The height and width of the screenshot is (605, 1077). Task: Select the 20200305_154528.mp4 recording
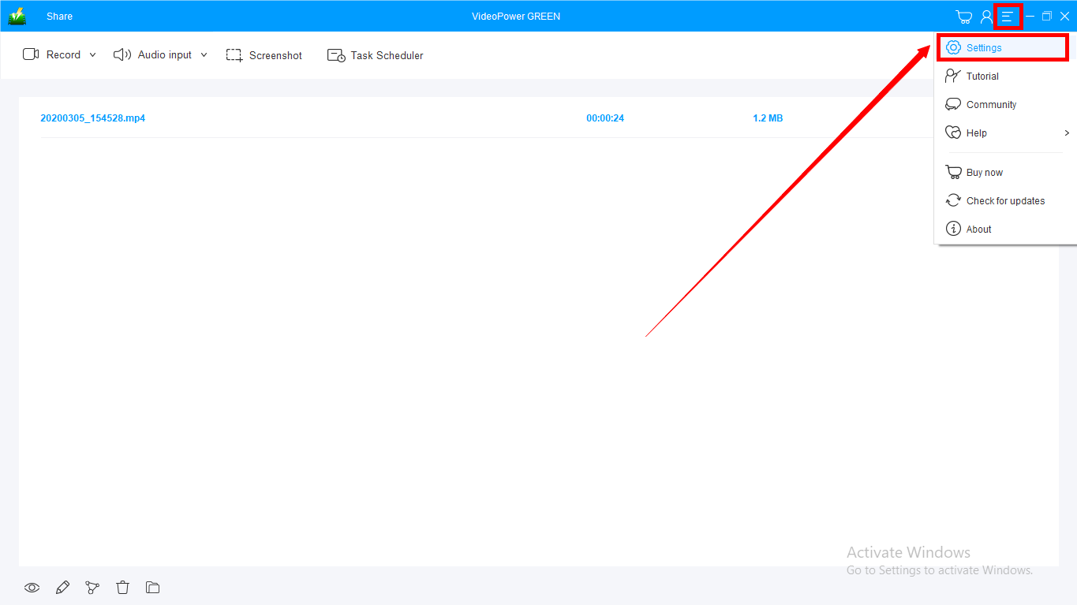[93, 118]
